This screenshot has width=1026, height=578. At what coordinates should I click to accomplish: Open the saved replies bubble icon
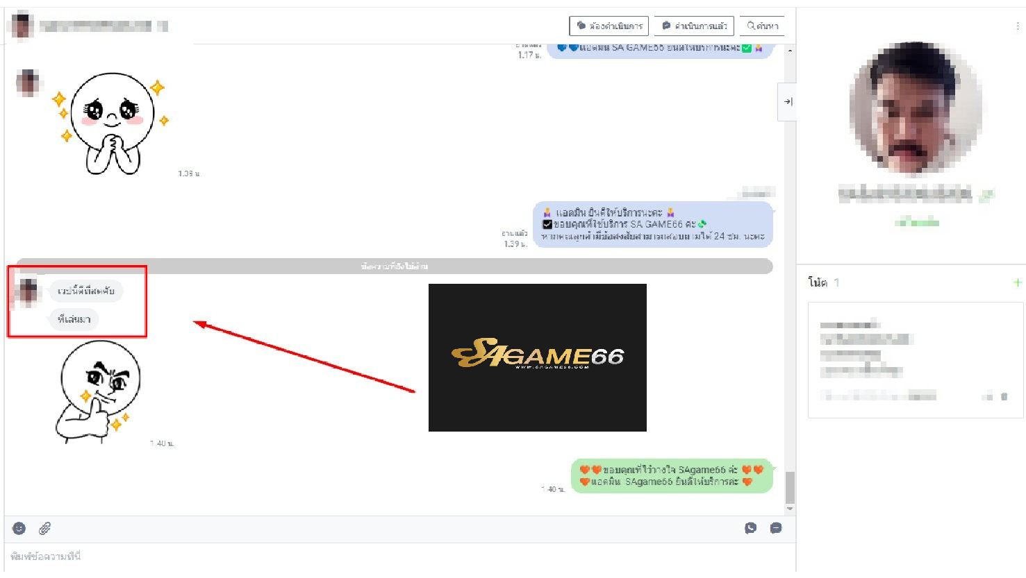[x=776, y=528]
